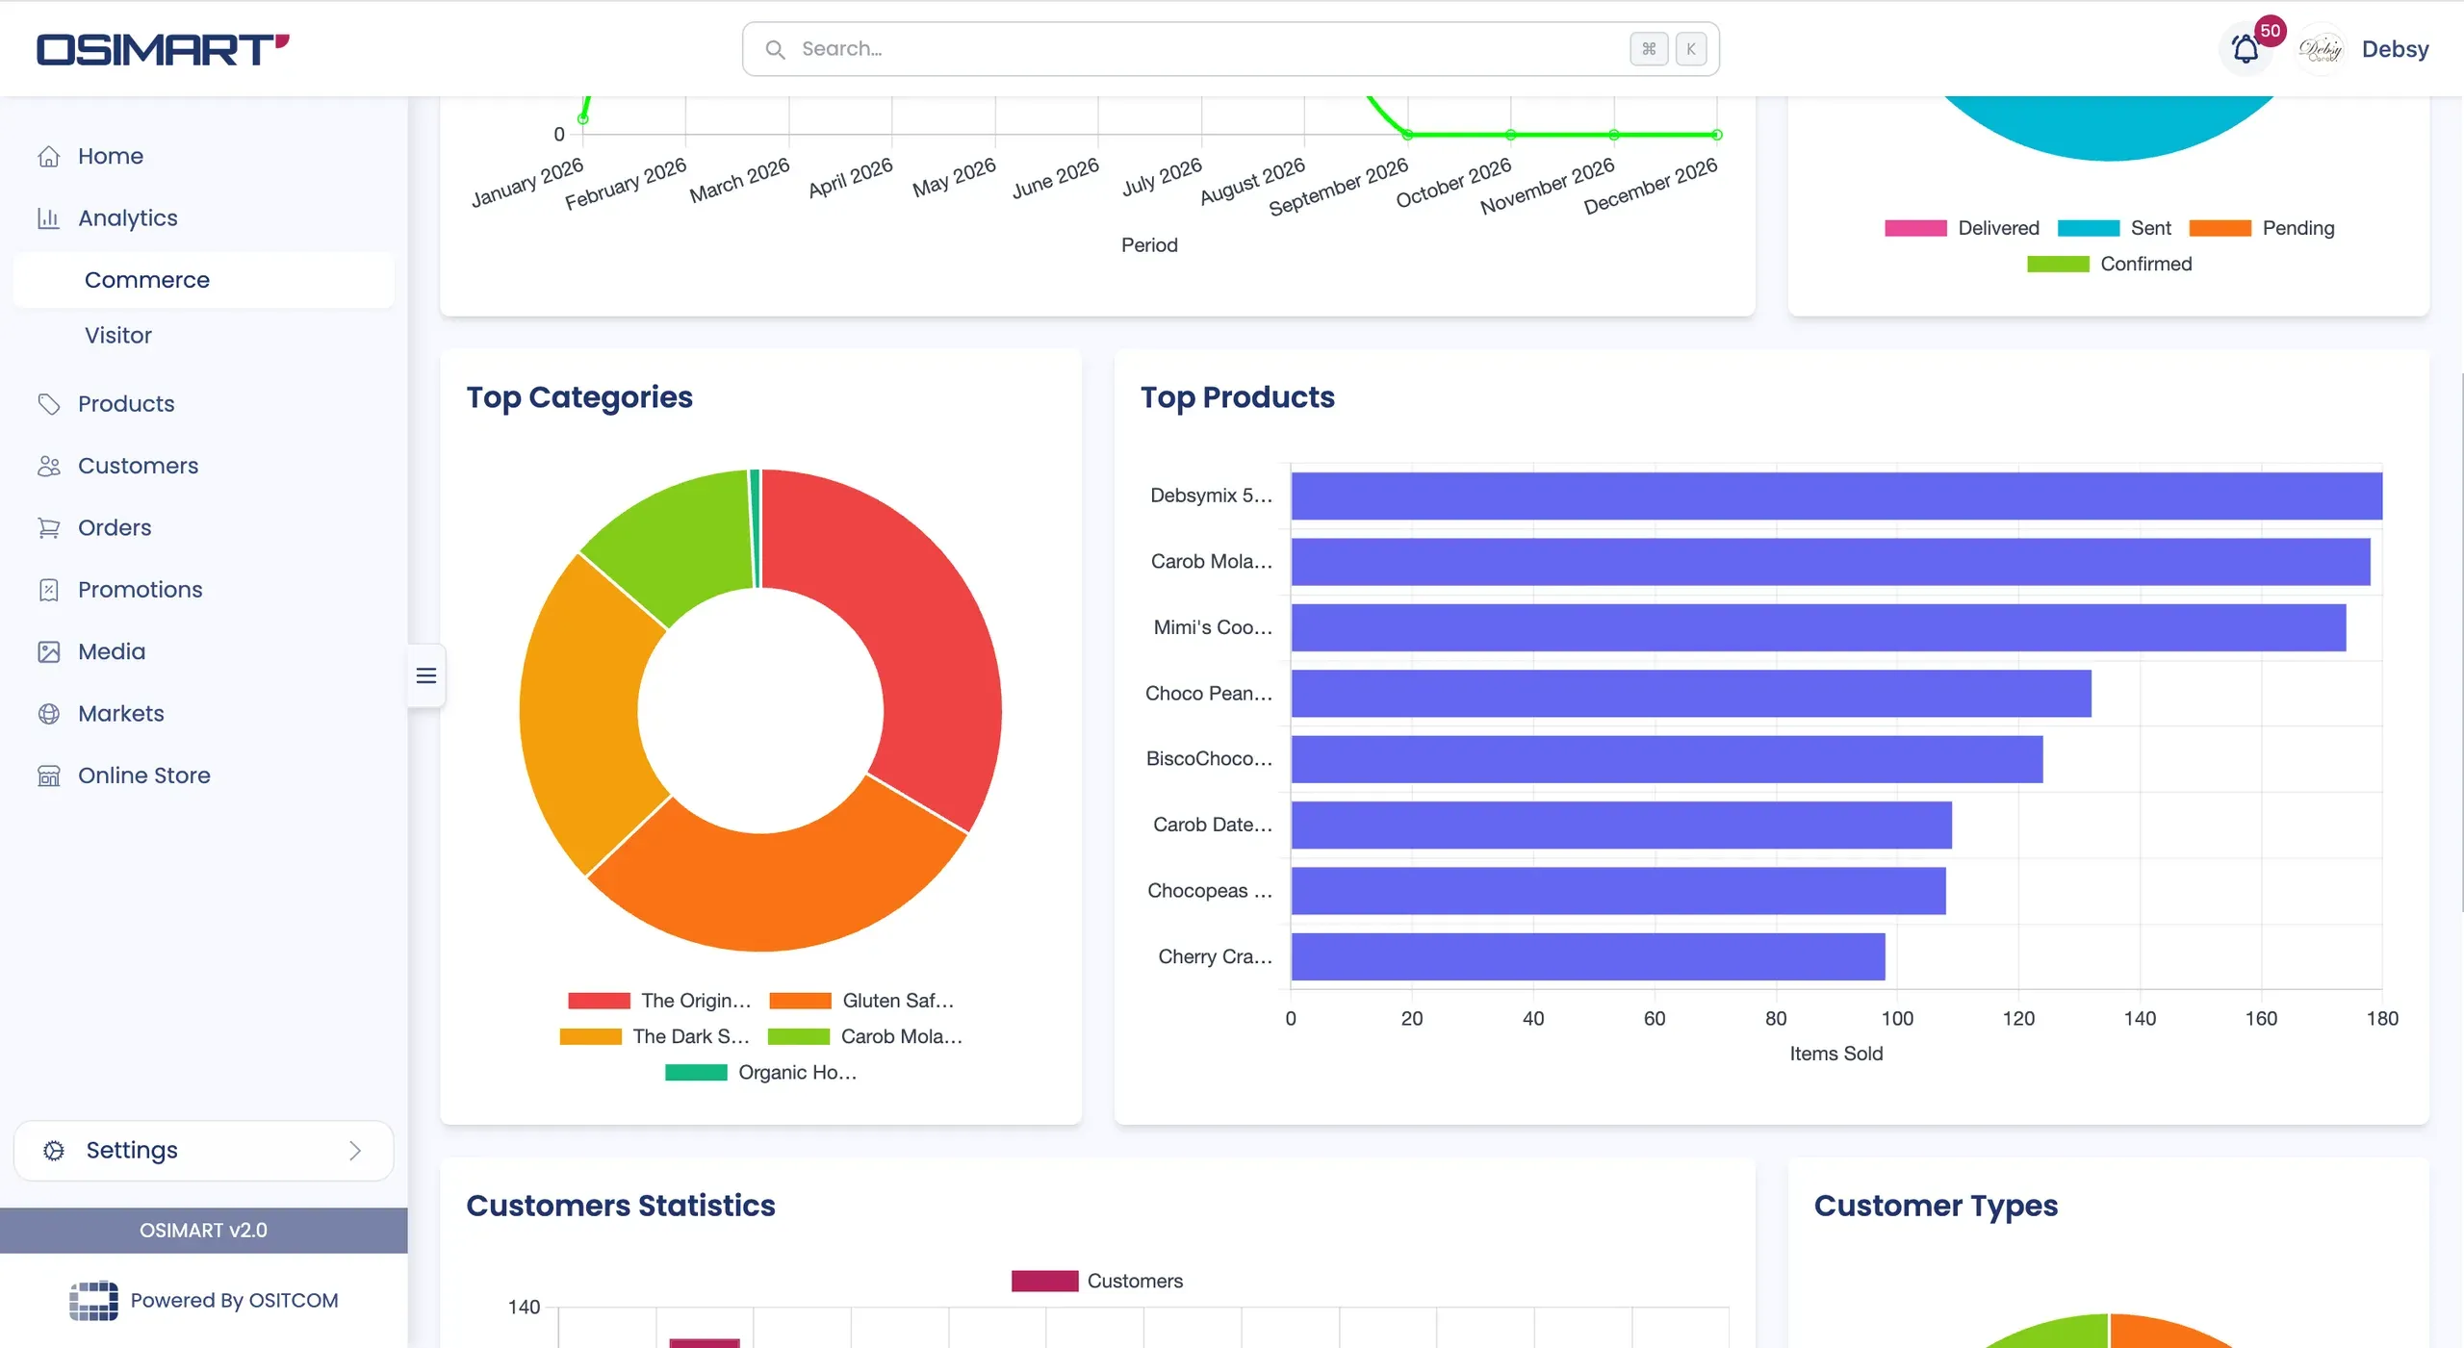Expand the Settings chevron arrow
2464x1348 pixels.
[355, 1151]
